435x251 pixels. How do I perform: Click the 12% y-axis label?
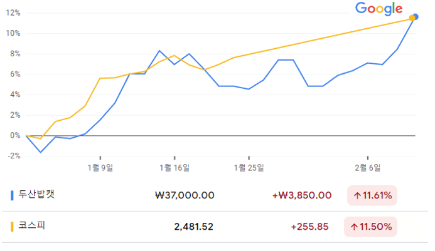(13, 13)
